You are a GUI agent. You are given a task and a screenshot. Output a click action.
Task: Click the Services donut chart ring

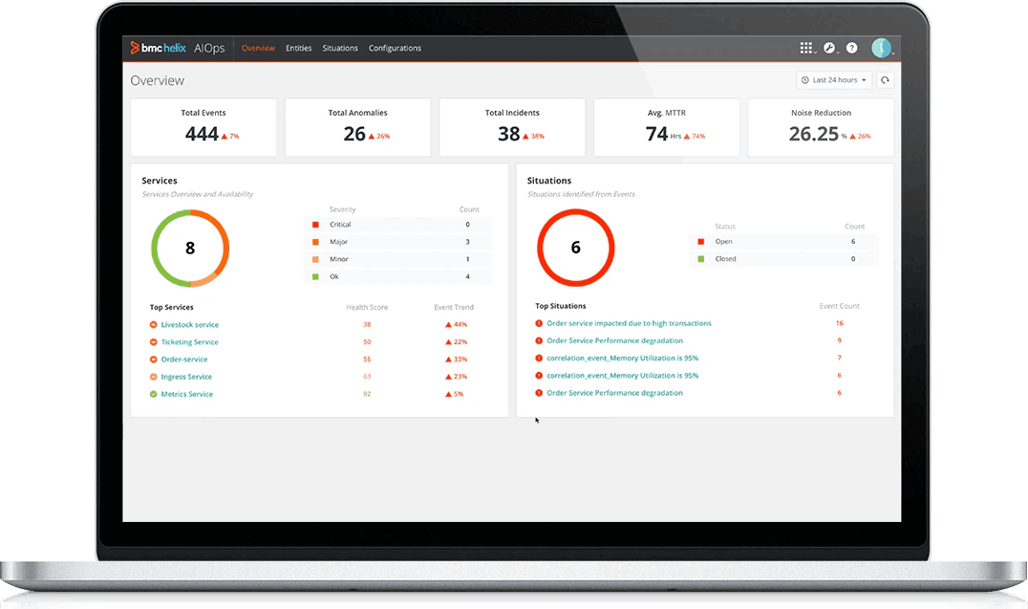190,215
